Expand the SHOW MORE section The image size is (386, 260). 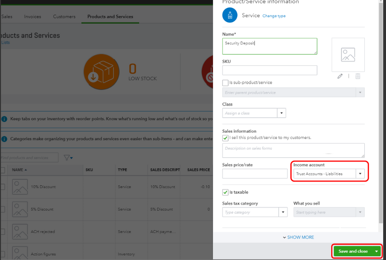[x=298, y=237]
